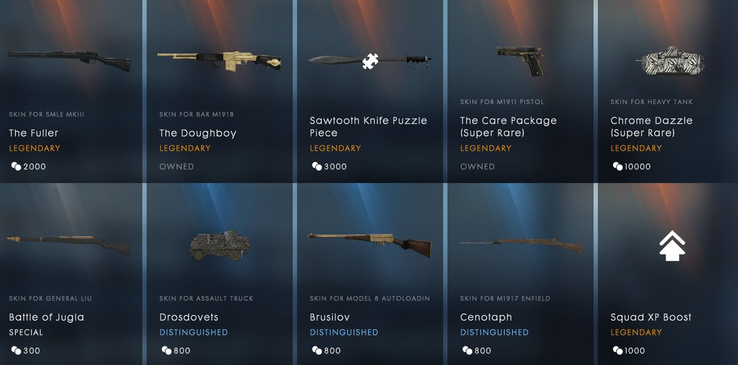The width and height of the screenshot is (738, 365).
Task: Select The Care Package pistol image
Action: [x=520, y=61]
